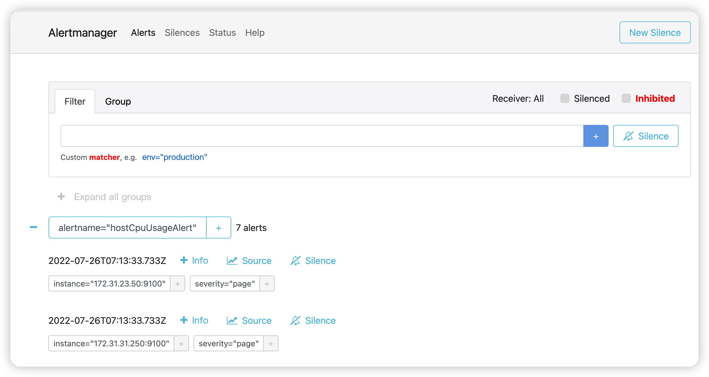Toggle the Silenced checkbox

(x=565, y=98)
